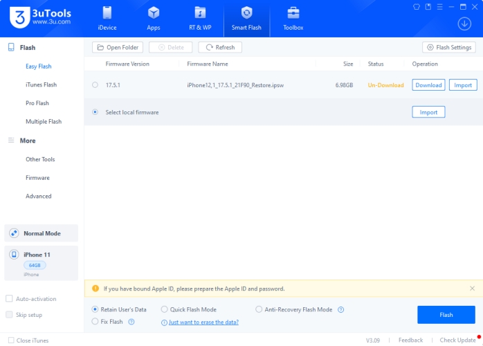Viewport: 483px width, 346px height.
Task: Click help icon beside Anti-Recovery Flash Mode
Action: pyautogui.click(x=340, y=310)
